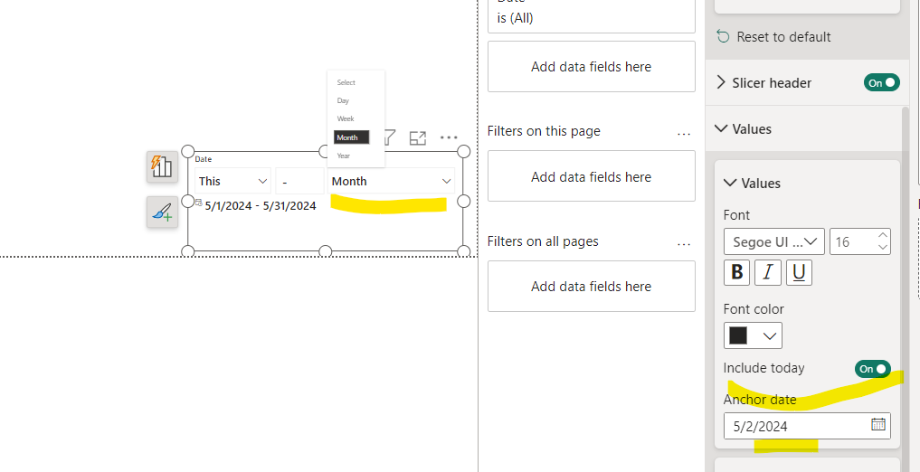Click Add data fields under Date filter
The image size is (920, 472).
tap(592, 66)
